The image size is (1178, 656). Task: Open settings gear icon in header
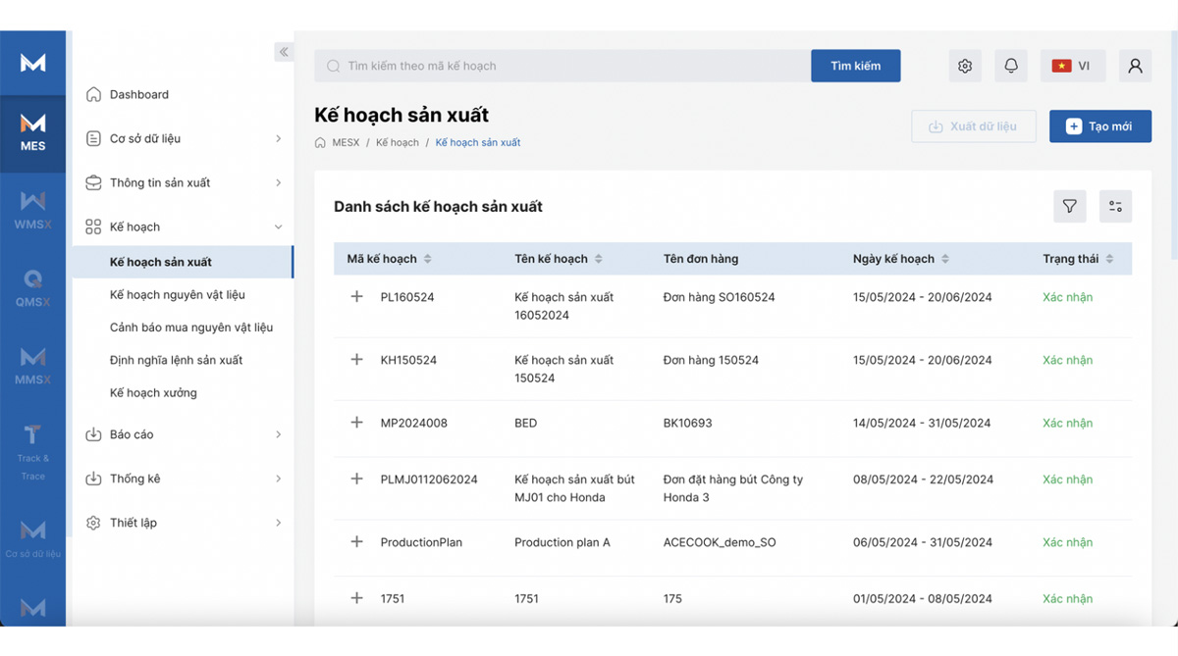tap(965, 66)
